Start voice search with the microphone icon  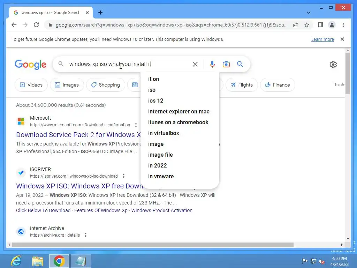click(x=212, y=64)
